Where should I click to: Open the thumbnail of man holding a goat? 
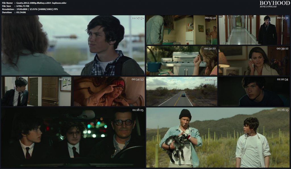[x=218, y=137]
